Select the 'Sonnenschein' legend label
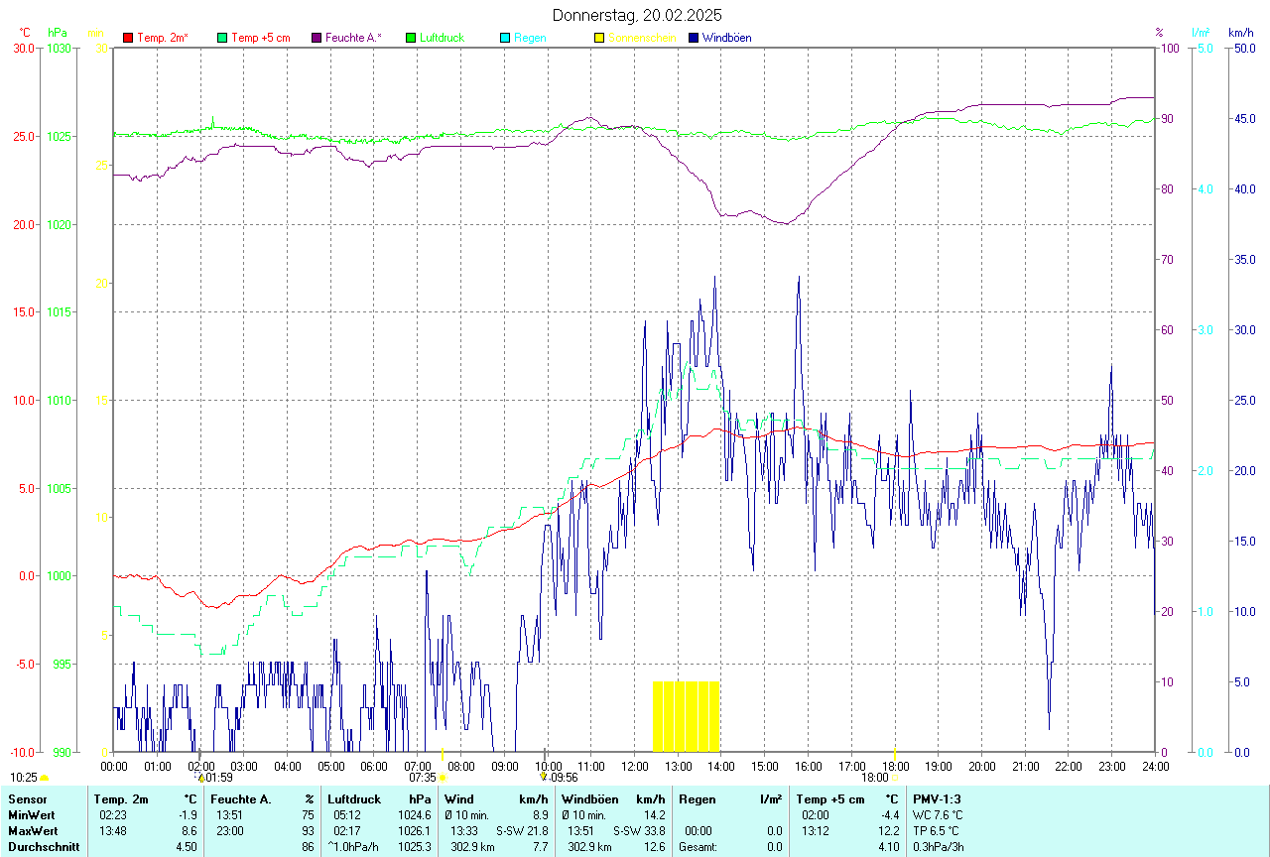Viewport: 1270px width, 857px height. pyautogui.click(x=642, y=38)
